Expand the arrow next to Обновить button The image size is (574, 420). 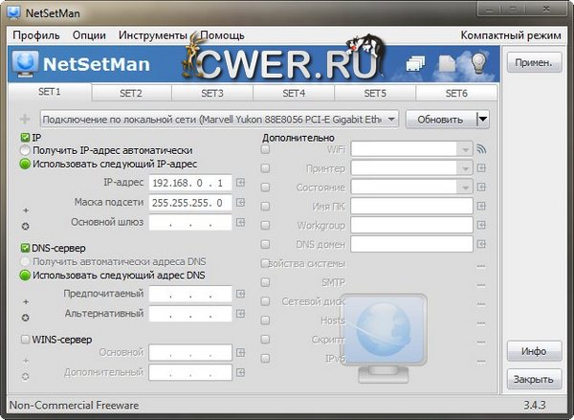coord(482,120)
